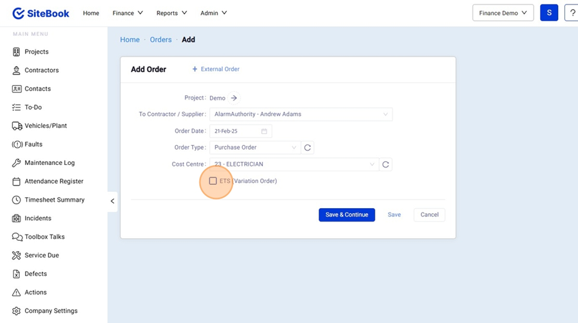Refresh the Cost Centre list
The image size is (578, 323).
[385, 164]
